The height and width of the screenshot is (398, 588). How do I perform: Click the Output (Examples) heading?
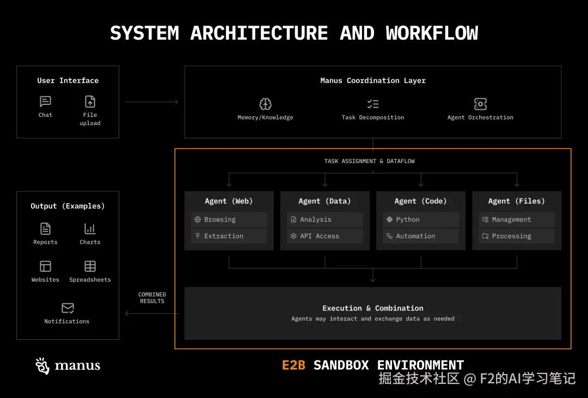(x=68, y=206)
